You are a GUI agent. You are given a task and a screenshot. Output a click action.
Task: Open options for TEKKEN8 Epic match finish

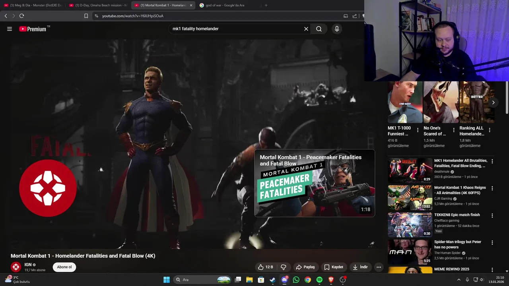pyautogui.click(x=492, y=215)
